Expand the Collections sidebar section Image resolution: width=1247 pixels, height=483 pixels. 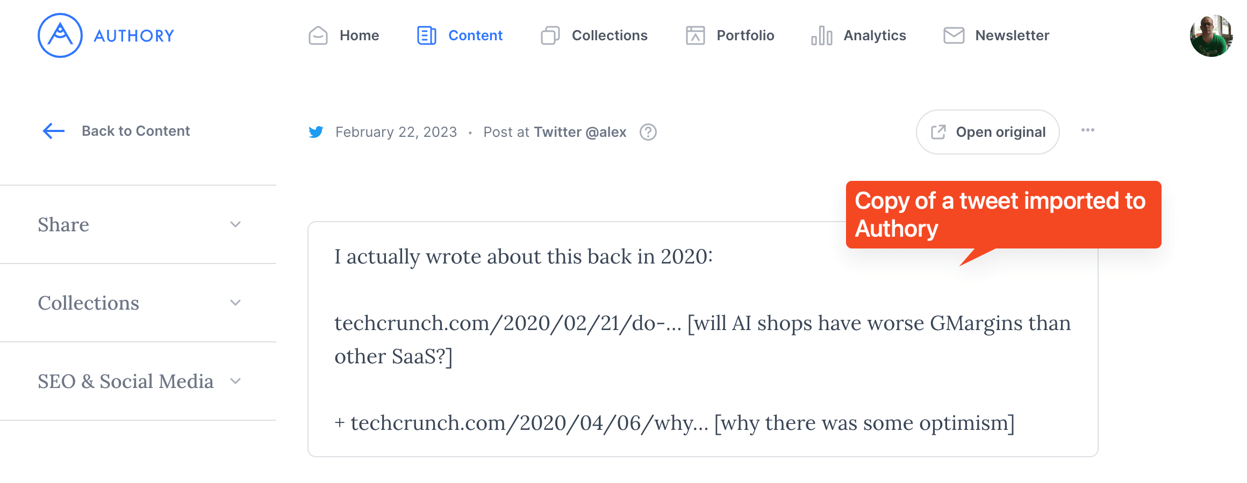click(x=138, y=303)
